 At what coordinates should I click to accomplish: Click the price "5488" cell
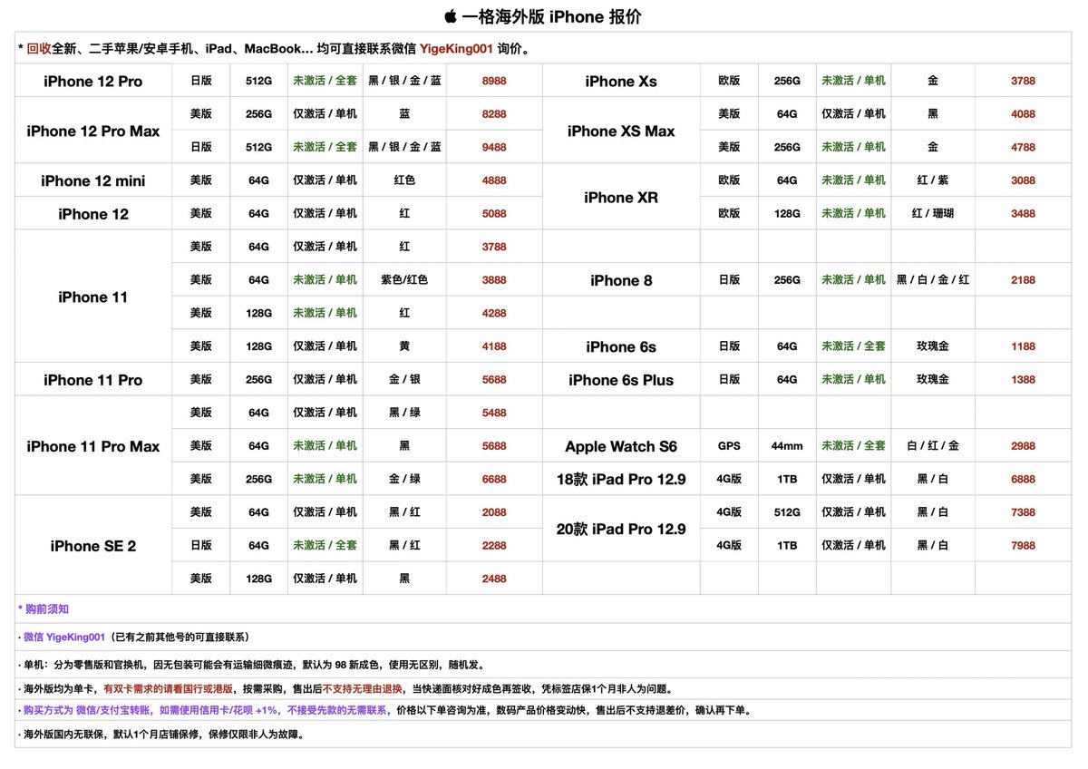[x=494, y=413]
